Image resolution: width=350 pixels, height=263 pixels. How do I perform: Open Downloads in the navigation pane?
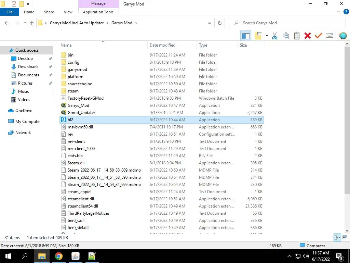[x=28, y=67]
